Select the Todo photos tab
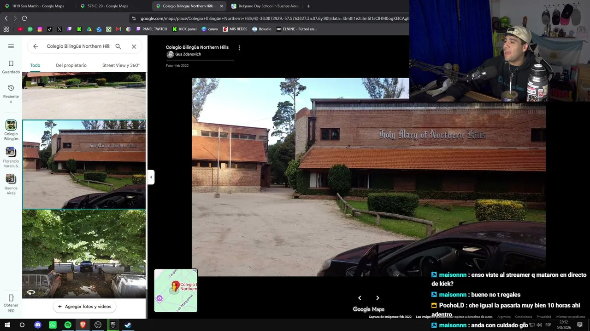This screenshot has width=590, height=331. [x=35, y=65]
